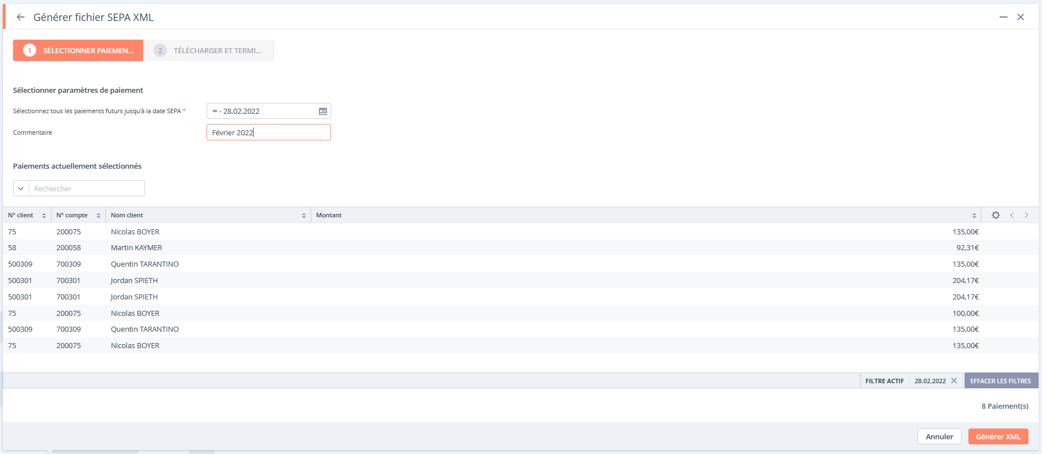This screenshot has width=1042, height=454.
Task: Minimize the SEPA XML dialog
Action: (x=1003, y=17)
